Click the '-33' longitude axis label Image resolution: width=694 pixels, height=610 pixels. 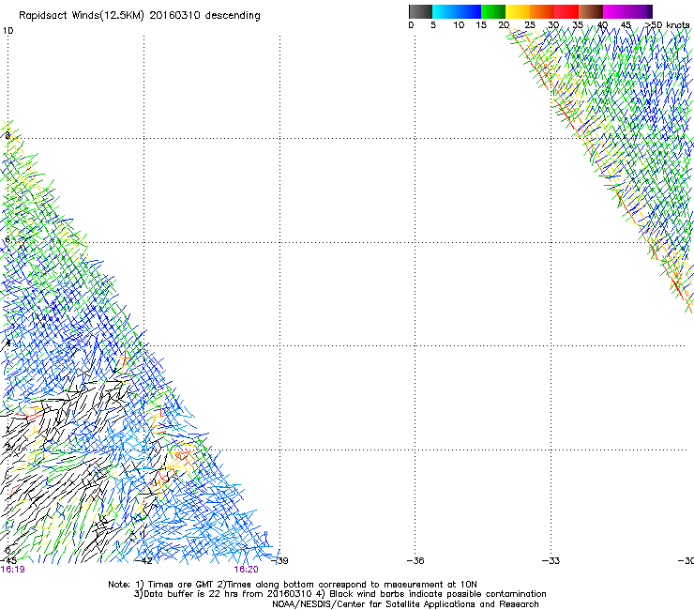[x=551, y=560]
